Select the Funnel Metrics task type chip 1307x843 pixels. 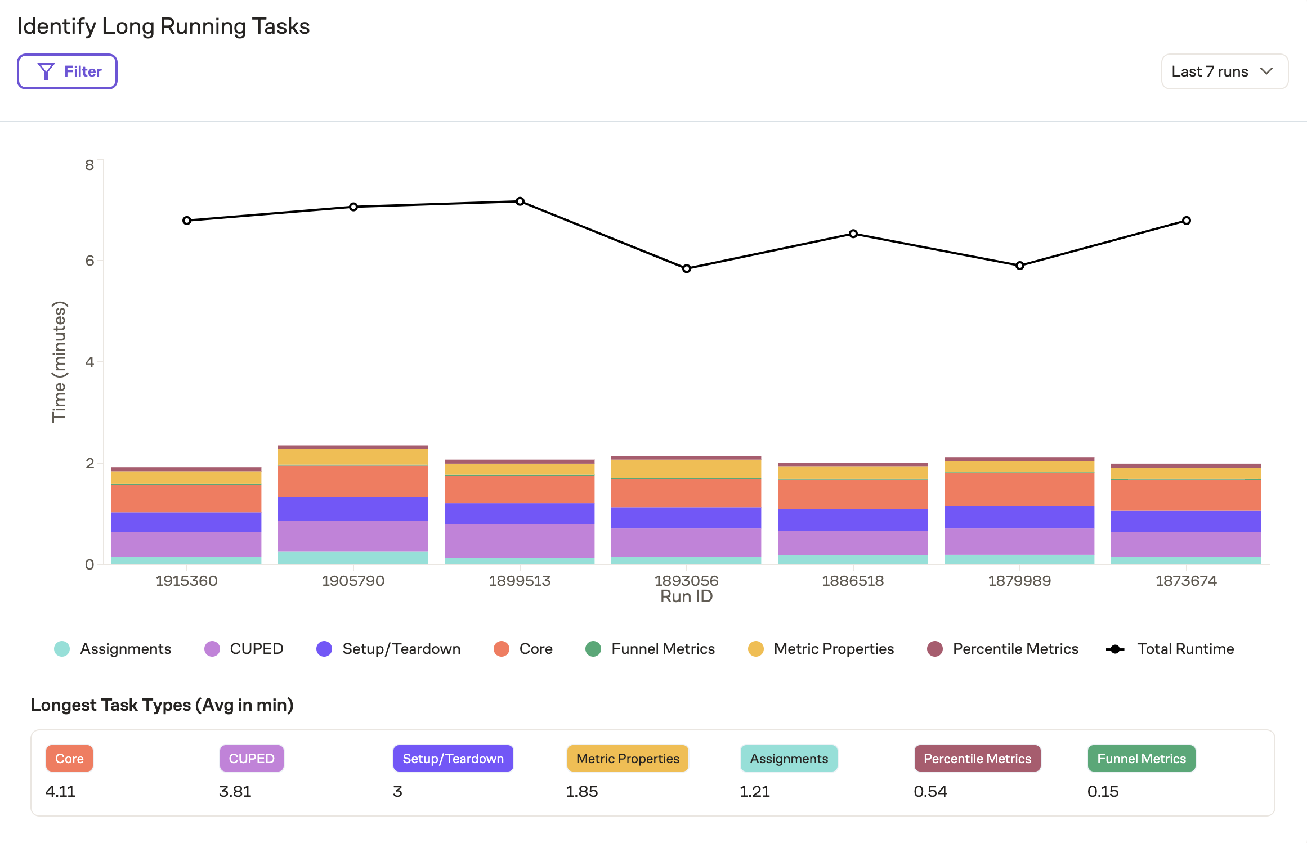coord(1140,758)
